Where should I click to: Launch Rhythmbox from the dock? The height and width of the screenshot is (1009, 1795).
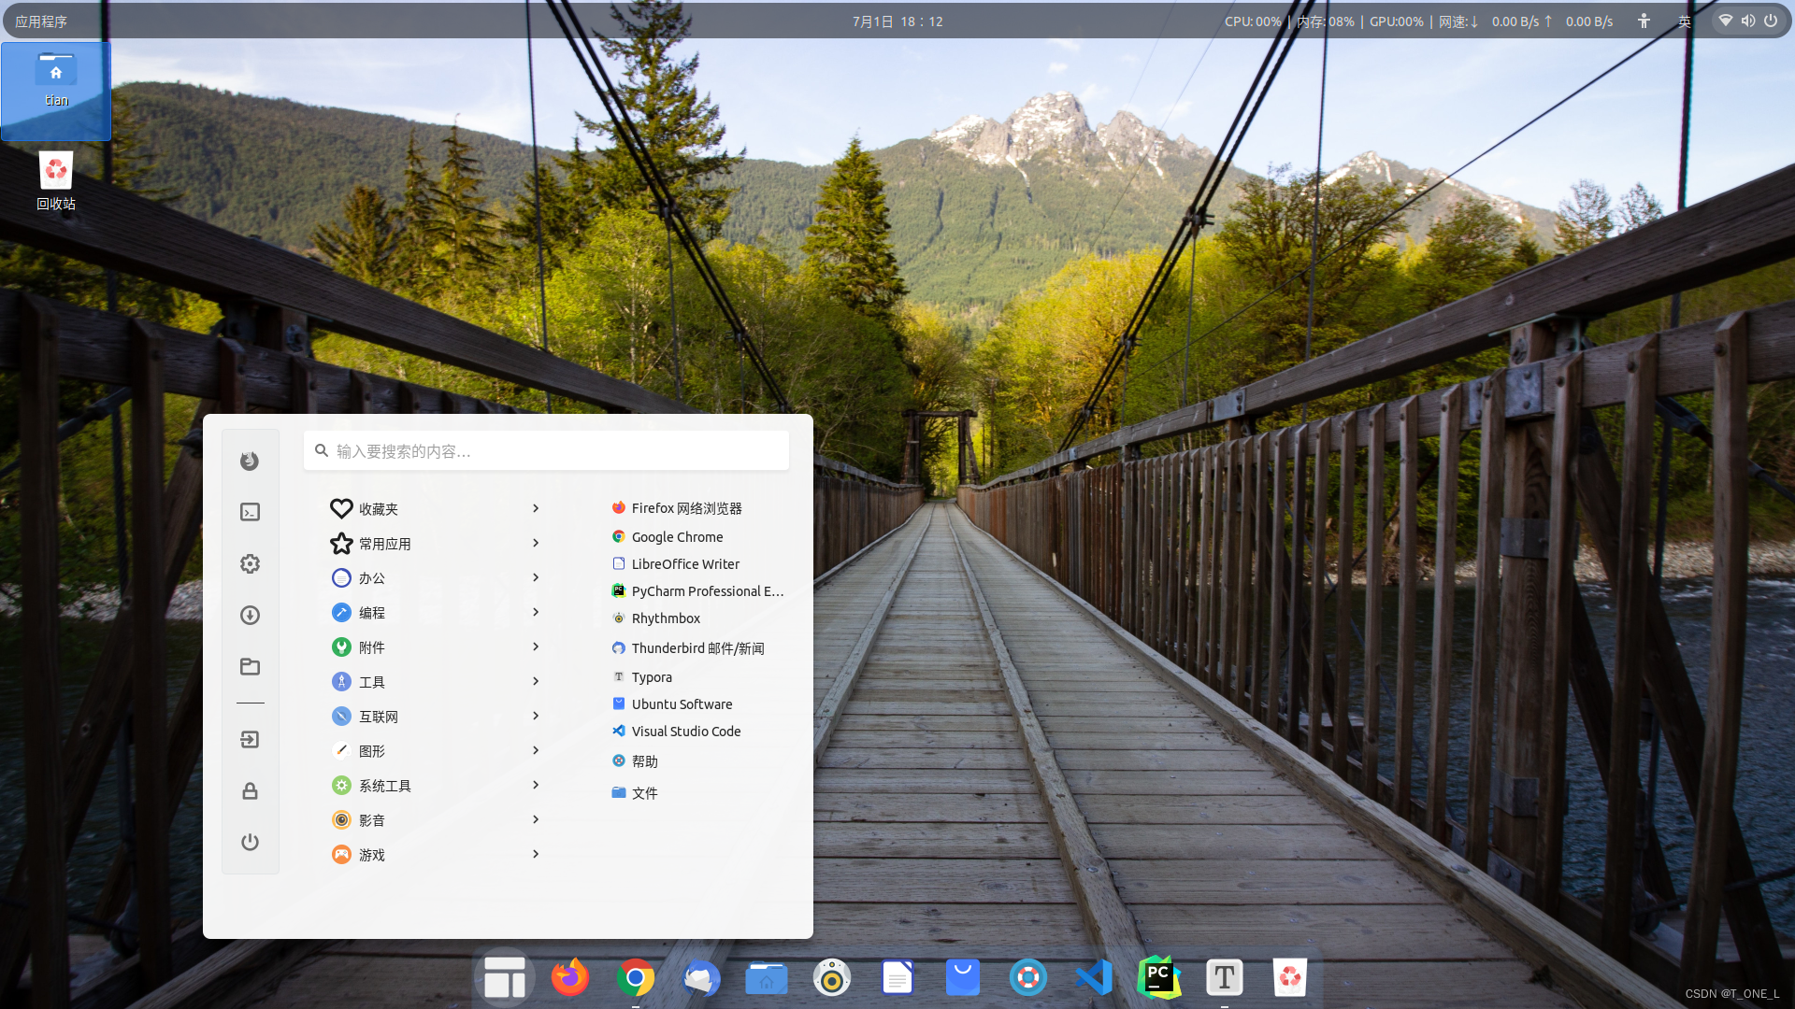point(832,978)
